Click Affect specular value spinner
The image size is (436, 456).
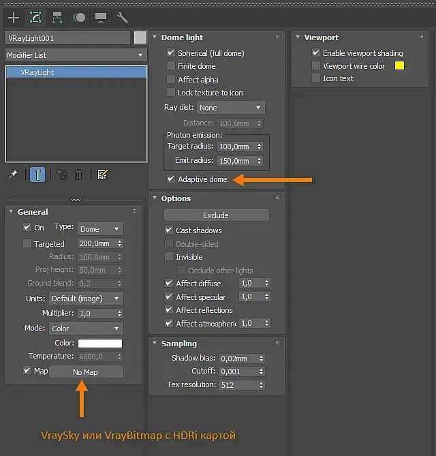(x=267, y=297)
